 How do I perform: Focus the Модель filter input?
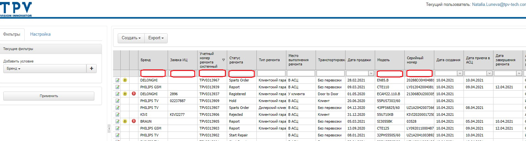pyautogui.click(x=390, y=73)
